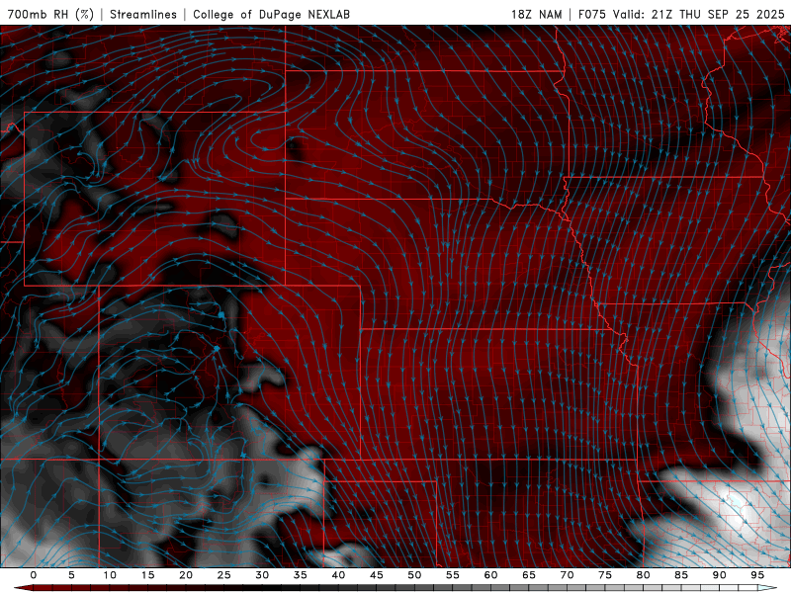The height and width of the screenshot is (593, 791).
Task: Click the '20' label on the color scale
Action: tap(186, 575)
